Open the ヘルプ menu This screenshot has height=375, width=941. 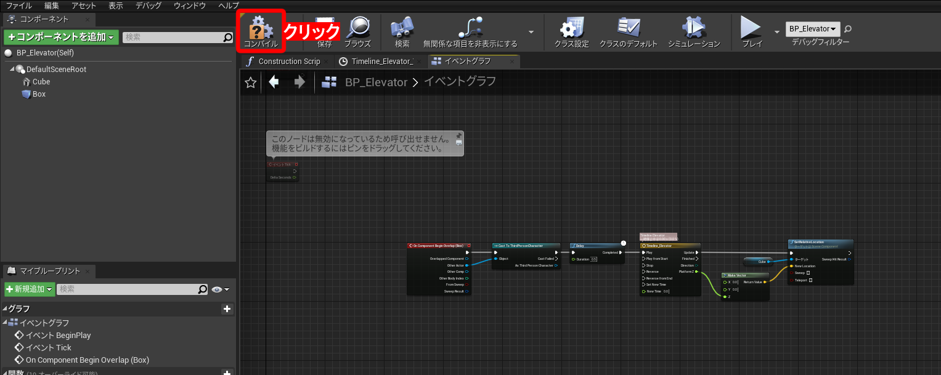click(229, 6)
